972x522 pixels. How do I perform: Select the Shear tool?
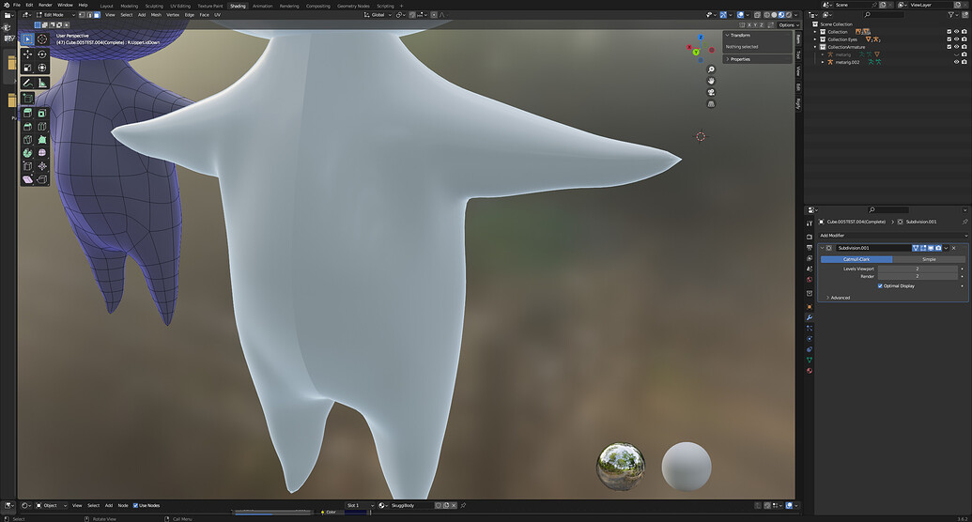pos(27,179)
